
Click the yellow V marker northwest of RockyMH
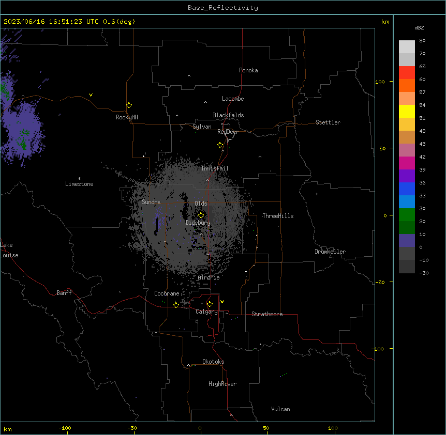(91, 95)
